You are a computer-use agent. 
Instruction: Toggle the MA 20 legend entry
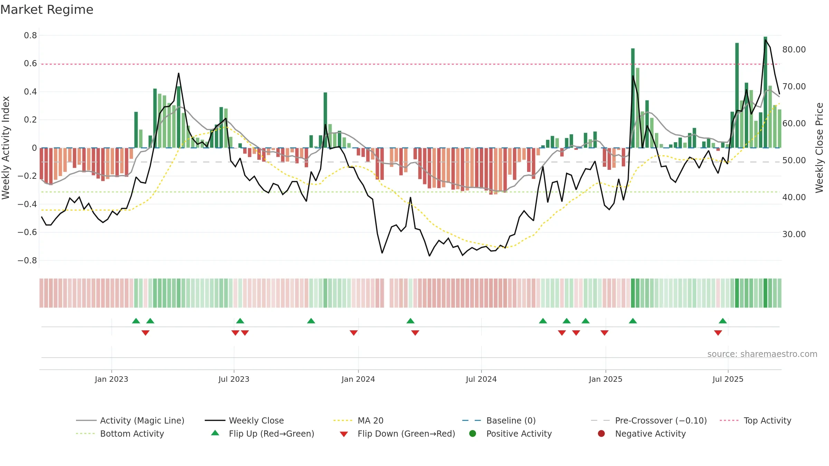pyautogui.click(x=358, y=420)
